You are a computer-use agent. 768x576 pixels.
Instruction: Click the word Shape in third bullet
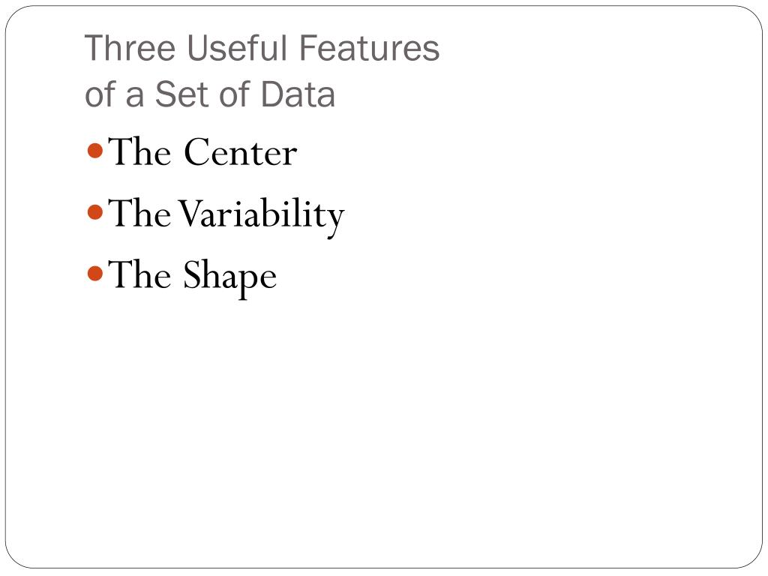tap(230, 276)
